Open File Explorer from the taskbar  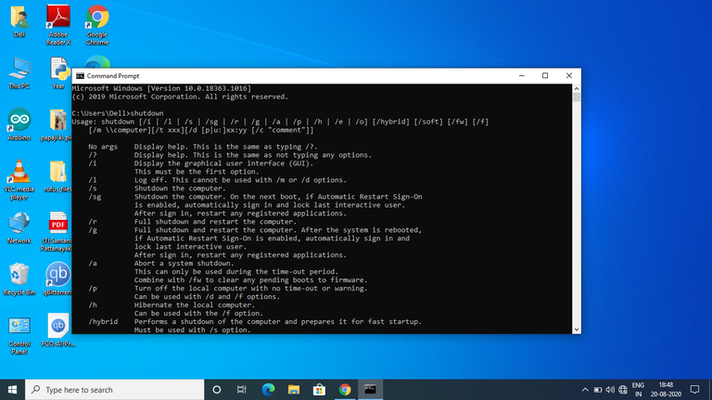coord(294,390)
